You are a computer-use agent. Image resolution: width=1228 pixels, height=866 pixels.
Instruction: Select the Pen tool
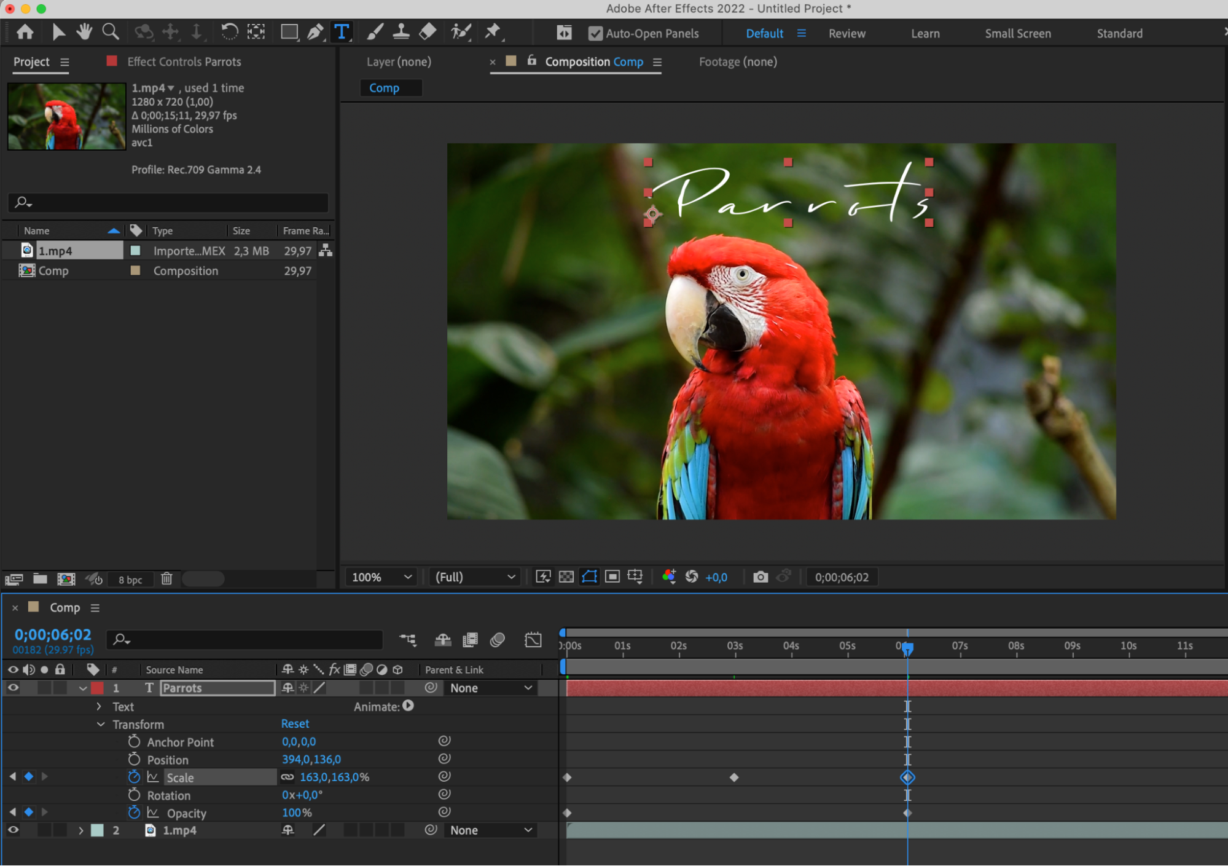[x=315, y=32]
